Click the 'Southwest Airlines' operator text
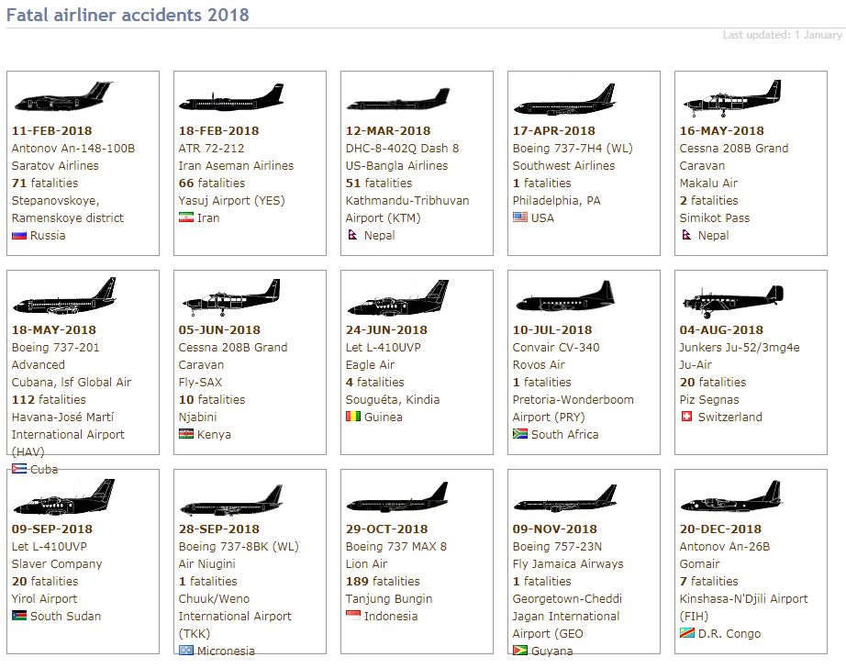This screenshot has width=846, height=668. click(x=563, y=166)
